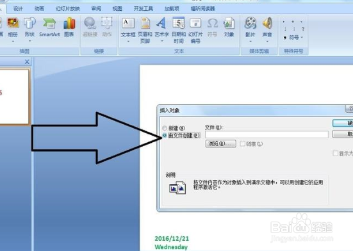Insert 日期和时间 date and time
Screen dimensions: 353x251
point(179,30)
